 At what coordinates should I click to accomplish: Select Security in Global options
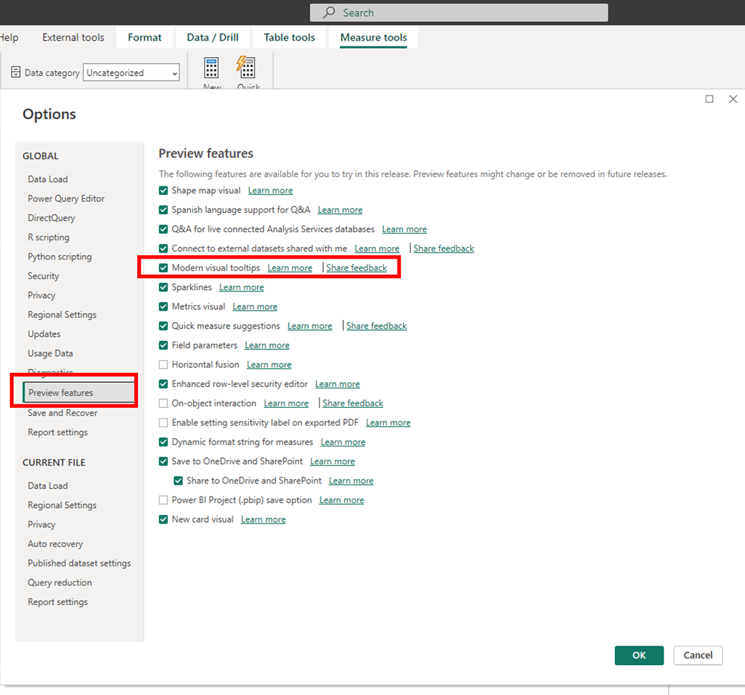43,276
